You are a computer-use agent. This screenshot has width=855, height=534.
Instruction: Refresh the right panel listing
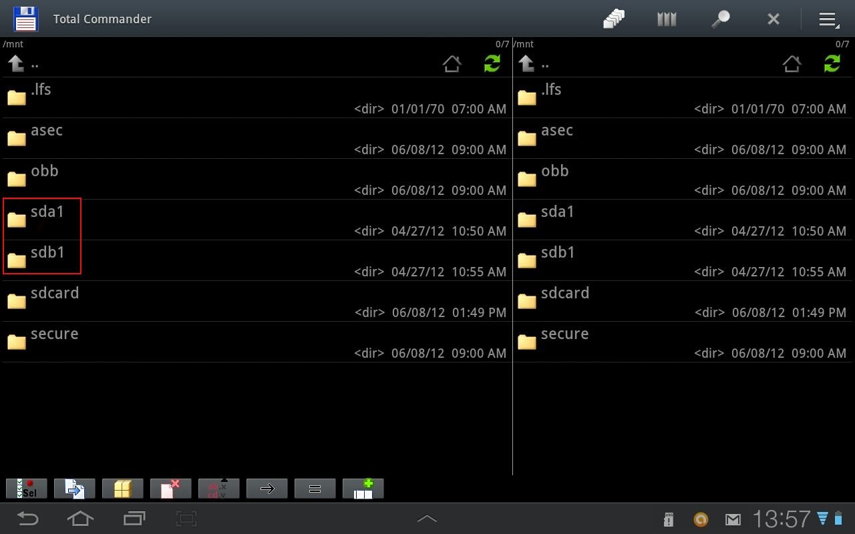click(x=832, y=64)
